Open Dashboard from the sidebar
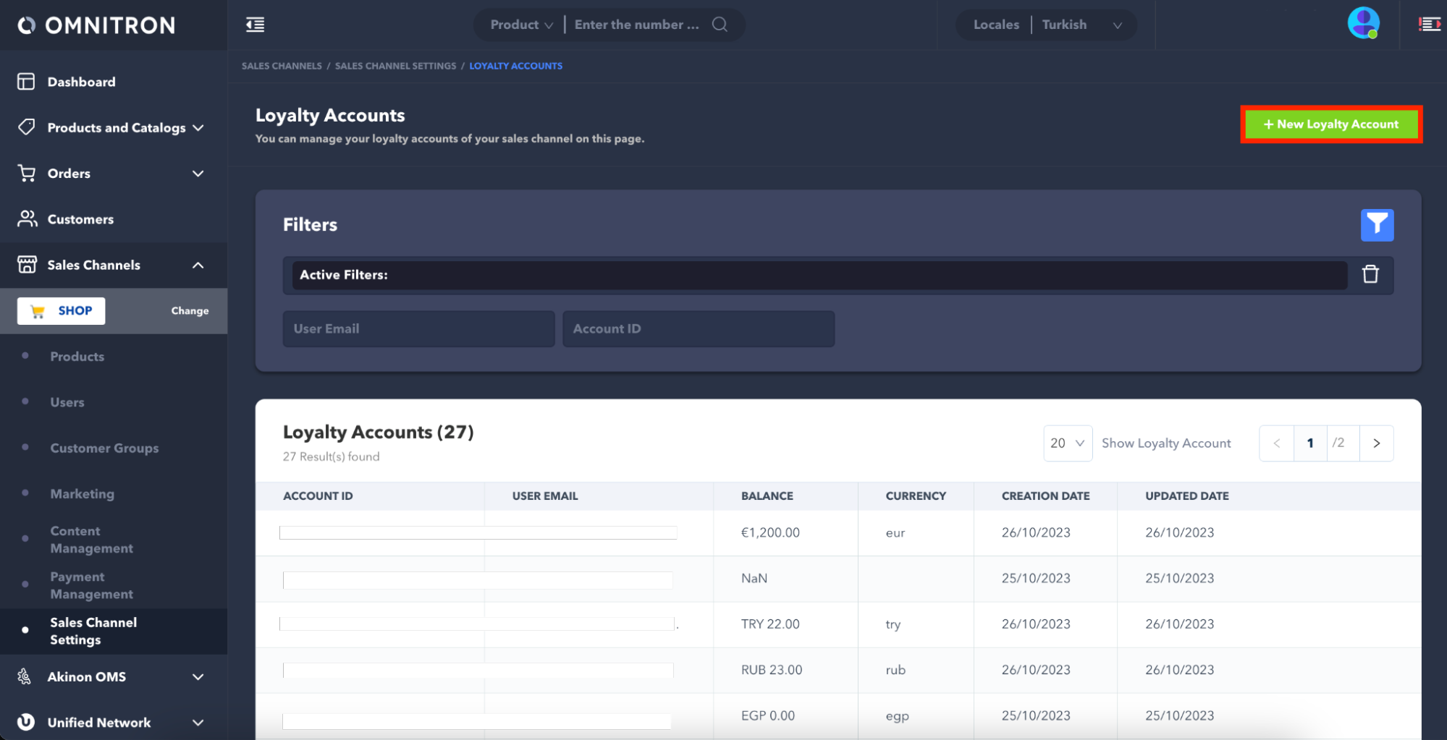The image size is (1447, 740). (x=81, y=82)
